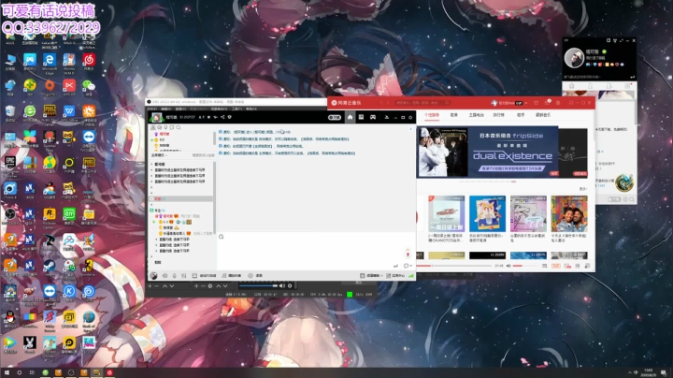Expand the top channel tree node in YY
Screen dimensions: 673x378
pyautogui.click(x=152, y=164)
